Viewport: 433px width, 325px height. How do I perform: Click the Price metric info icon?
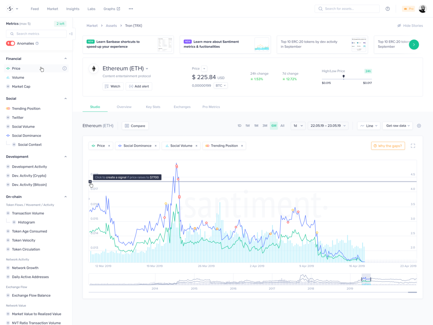64,69
